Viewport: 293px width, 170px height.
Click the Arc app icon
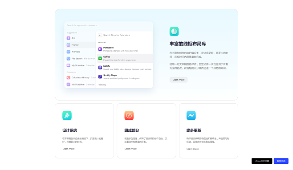pos(69,38)
